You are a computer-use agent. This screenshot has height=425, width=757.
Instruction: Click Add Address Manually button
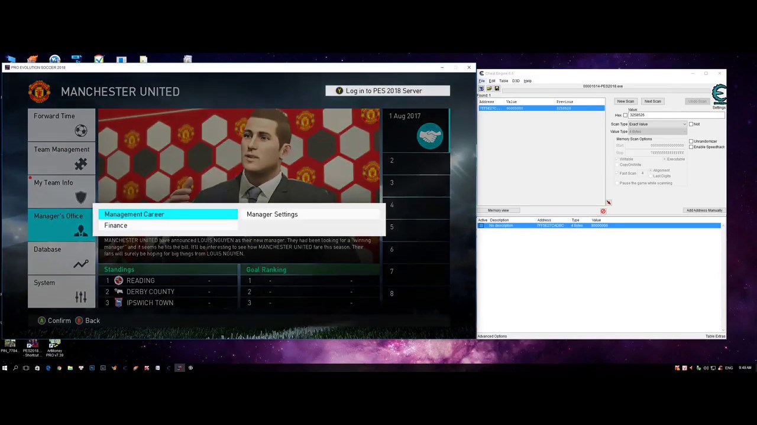tap(704, 210)
